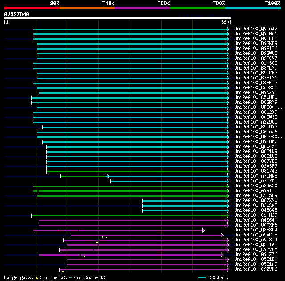
Task: Click the orange ~40% legend segment
Action: 87,8
